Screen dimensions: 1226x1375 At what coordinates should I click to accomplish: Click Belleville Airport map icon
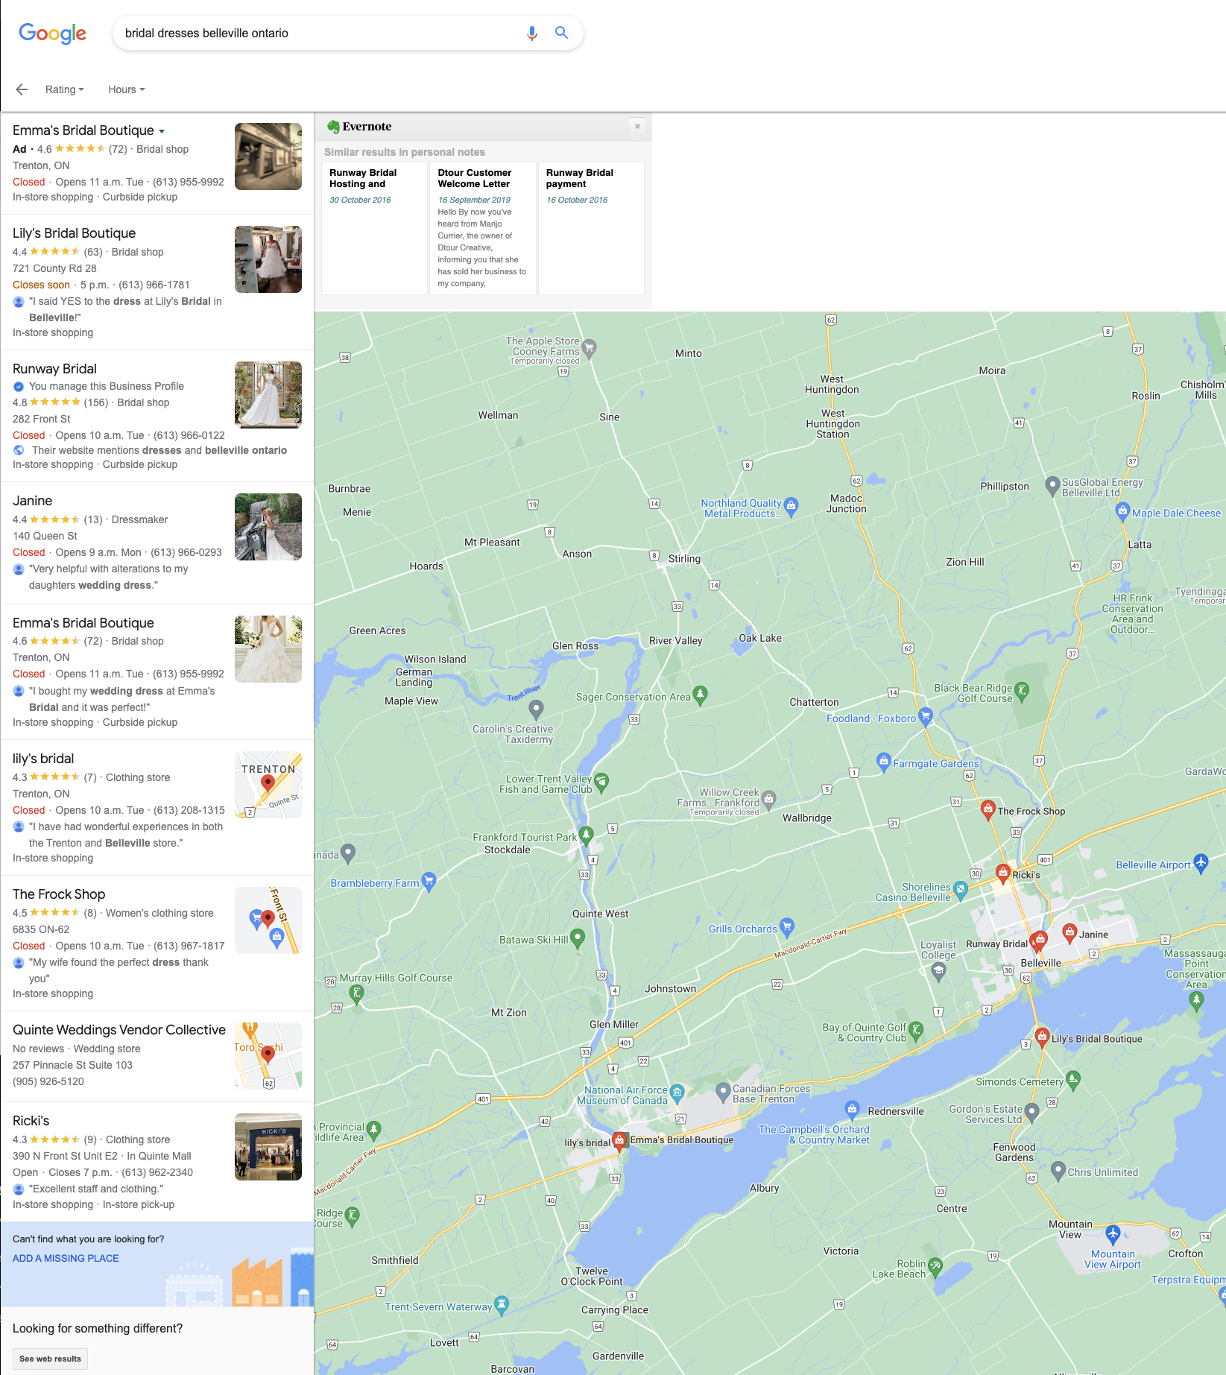[1201, 863]
